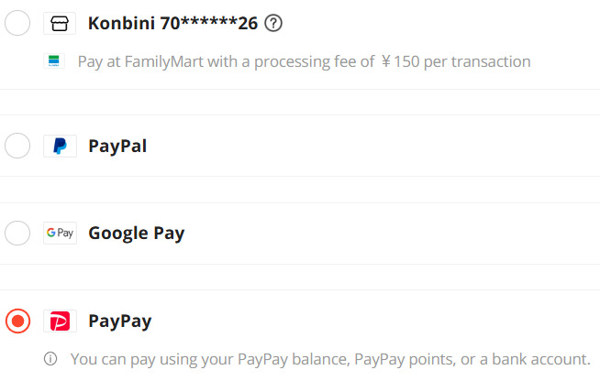Choose the PayPal radio button

[17, 146]
